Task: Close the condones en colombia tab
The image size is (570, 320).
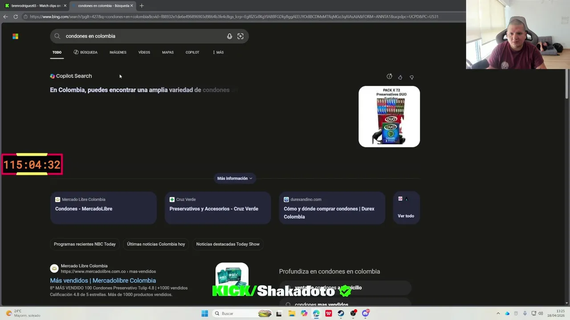Action: click(x=131, y=6)
